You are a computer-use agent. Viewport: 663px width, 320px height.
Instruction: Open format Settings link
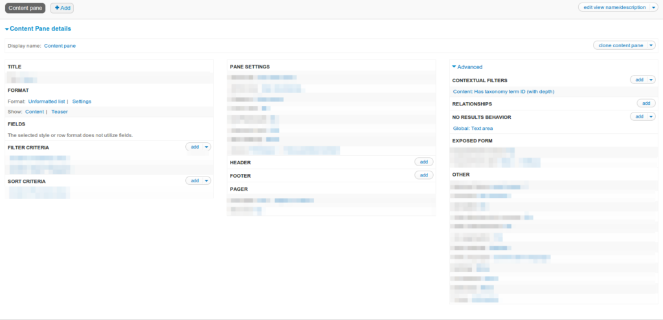82,101
